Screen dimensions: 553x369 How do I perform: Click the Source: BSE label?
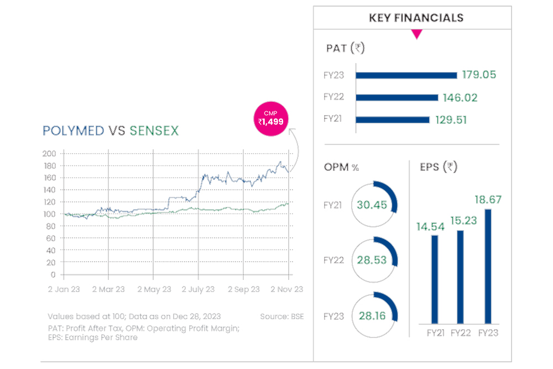point(281,316)
